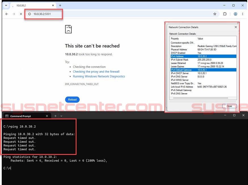Select the Description row with Realtek adapter
This screenshot has width=248, height=185.
(x=204, y=46)
